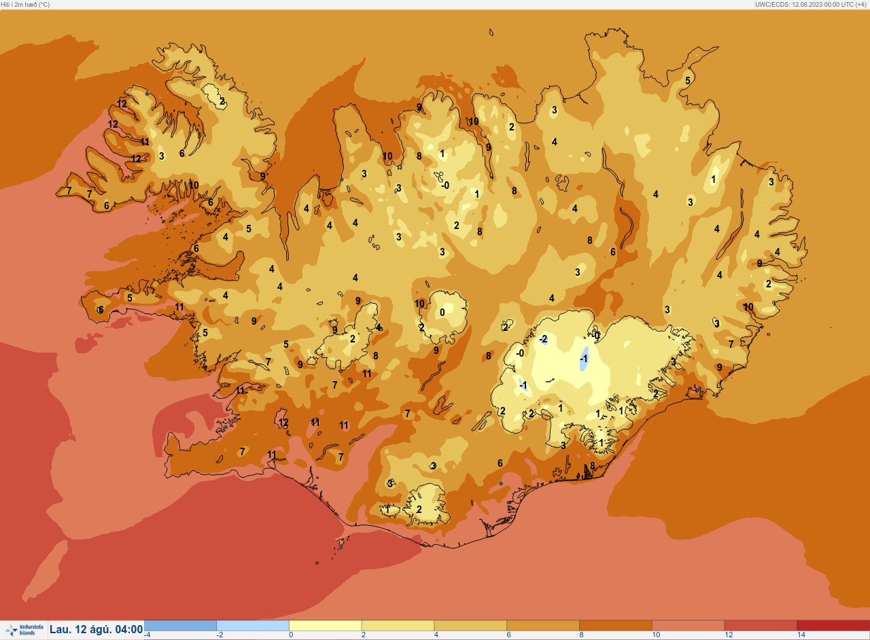The height and width of the screenshot is (640, 870).
Task: Click the map title Hiti í 2m hæð (°C)
Action: (x=25, y=4)
